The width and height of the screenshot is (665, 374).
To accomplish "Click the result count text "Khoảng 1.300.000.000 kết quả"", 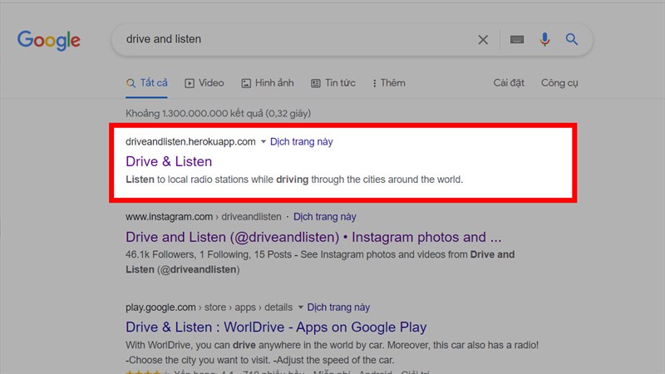I will (218, 114).
